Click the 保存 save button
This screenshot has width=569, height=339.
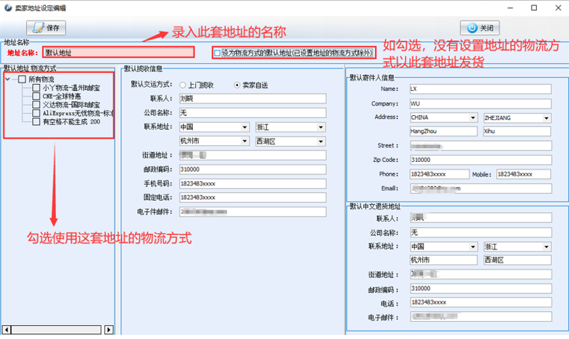46,28
